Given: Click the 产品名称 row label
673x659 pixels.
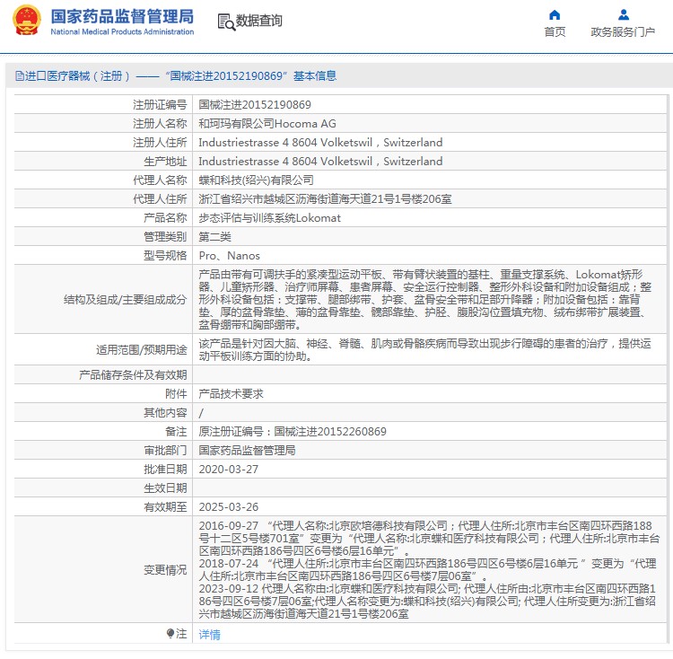Looking at the screenshot, I should coord(165,218).
